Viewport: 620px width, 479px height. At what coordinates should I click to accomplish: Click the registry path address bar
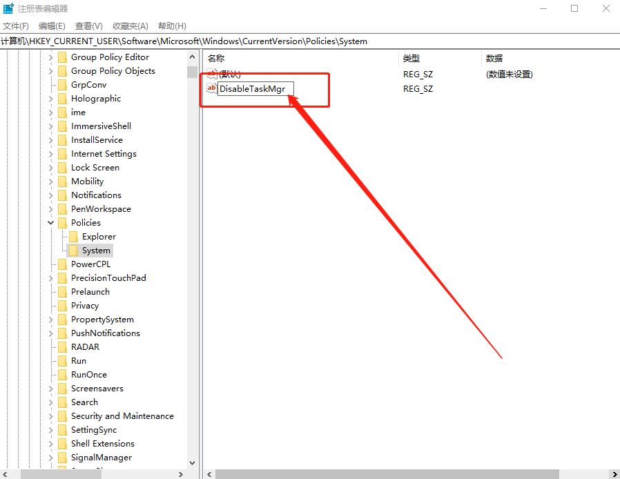tap(310, 41)
